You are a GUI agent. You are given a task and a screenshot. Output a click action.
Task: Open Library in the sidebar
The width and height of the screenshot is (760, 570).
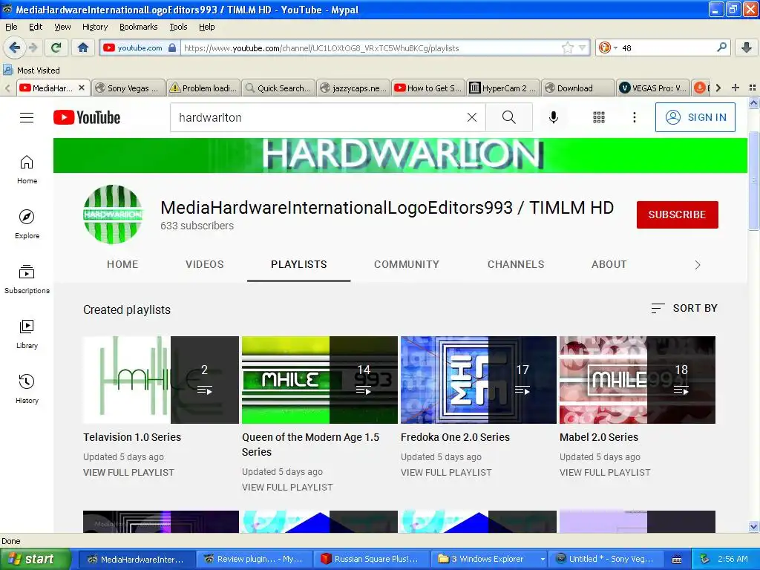click(27, 335)
